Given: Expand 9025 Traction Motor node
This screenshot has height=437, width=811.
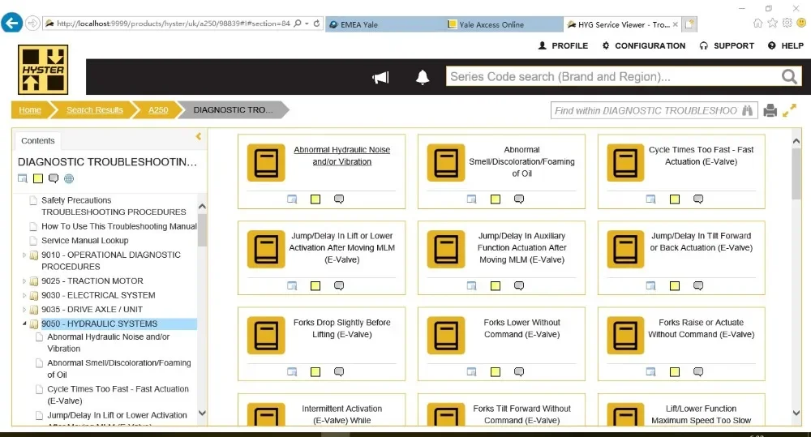Looking at the screenshot, I should pos(24,281).
